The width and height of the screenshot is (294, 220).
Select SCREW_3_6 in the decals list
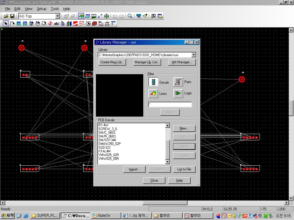pos(108,129)
